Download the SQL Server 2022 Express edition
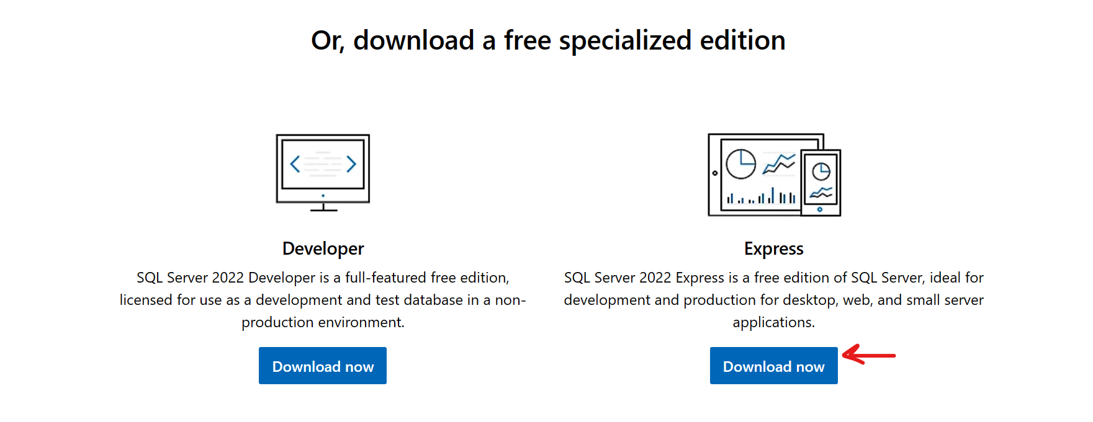The height and width of the screenshot is (422, 1093). [774, 366]
